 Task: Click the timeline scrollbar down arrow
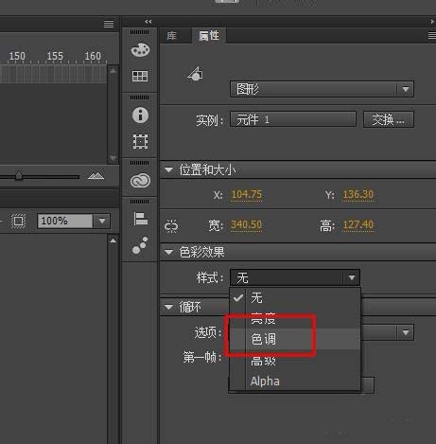pos(113,158)
